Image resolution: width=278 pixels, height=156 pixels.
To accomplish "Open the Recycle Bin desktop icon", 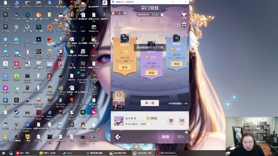I will [x=16, y=28].
